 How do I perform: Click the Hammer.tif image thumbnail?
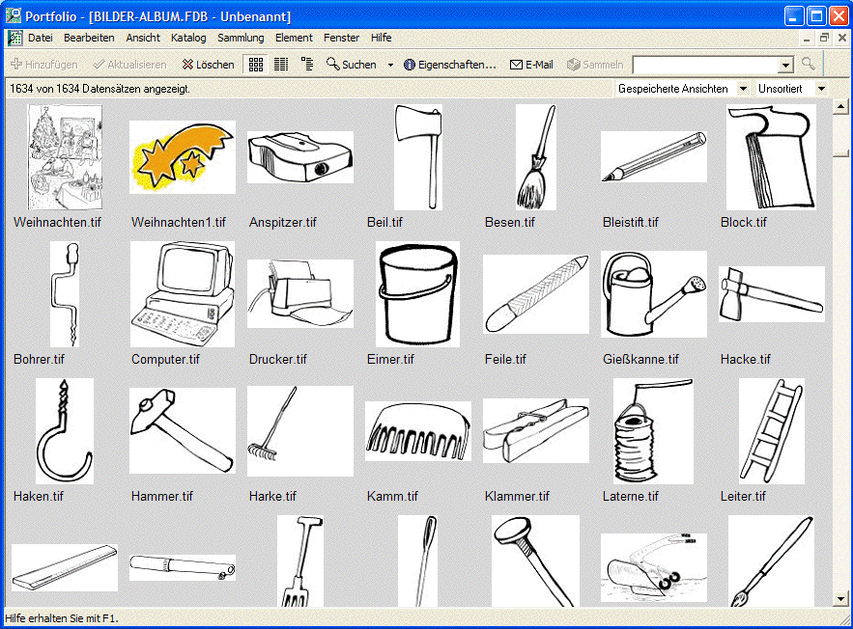pyautogui.click(x=182, y=430)
